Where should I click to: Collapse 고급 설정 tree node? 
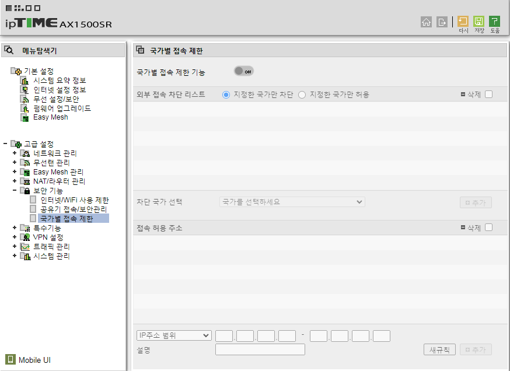5,143
